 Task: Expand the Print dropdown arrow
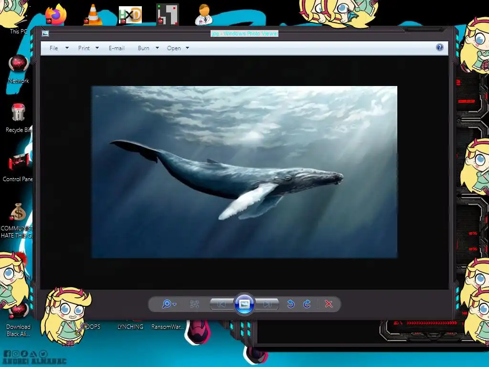97,48
